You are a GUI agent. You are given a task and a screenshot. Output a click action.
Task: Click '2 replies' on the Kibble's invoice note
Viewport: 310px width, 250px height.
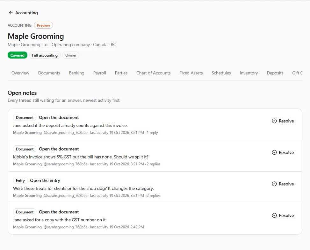pyautogui.click(x=154, y=164)
